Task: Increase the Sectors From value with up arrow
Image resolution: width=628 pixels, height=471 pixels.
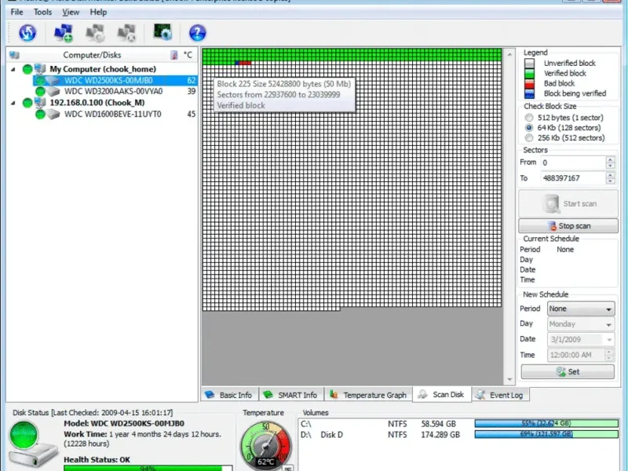Action: [x=611, y=159]
